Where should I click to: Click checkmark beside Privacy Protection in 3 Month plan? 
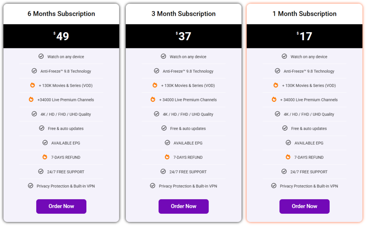coord(153,186)
